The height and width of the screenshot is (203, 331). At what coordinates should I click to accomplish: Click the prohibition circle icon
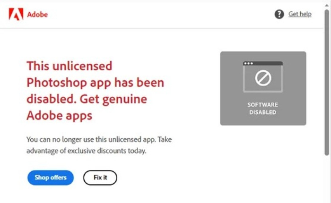click(263, 78)
